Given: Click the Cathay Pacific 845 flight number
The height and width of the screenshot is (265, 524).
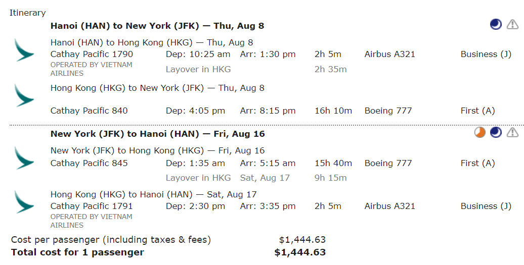Looking at the screenshot, I should [89, 163].
